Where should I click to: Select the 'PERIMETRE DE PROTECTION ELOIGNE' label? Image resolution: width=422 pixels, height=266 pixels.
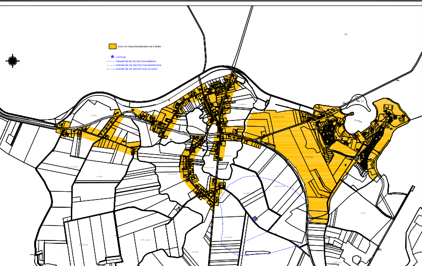click(137, 69)
